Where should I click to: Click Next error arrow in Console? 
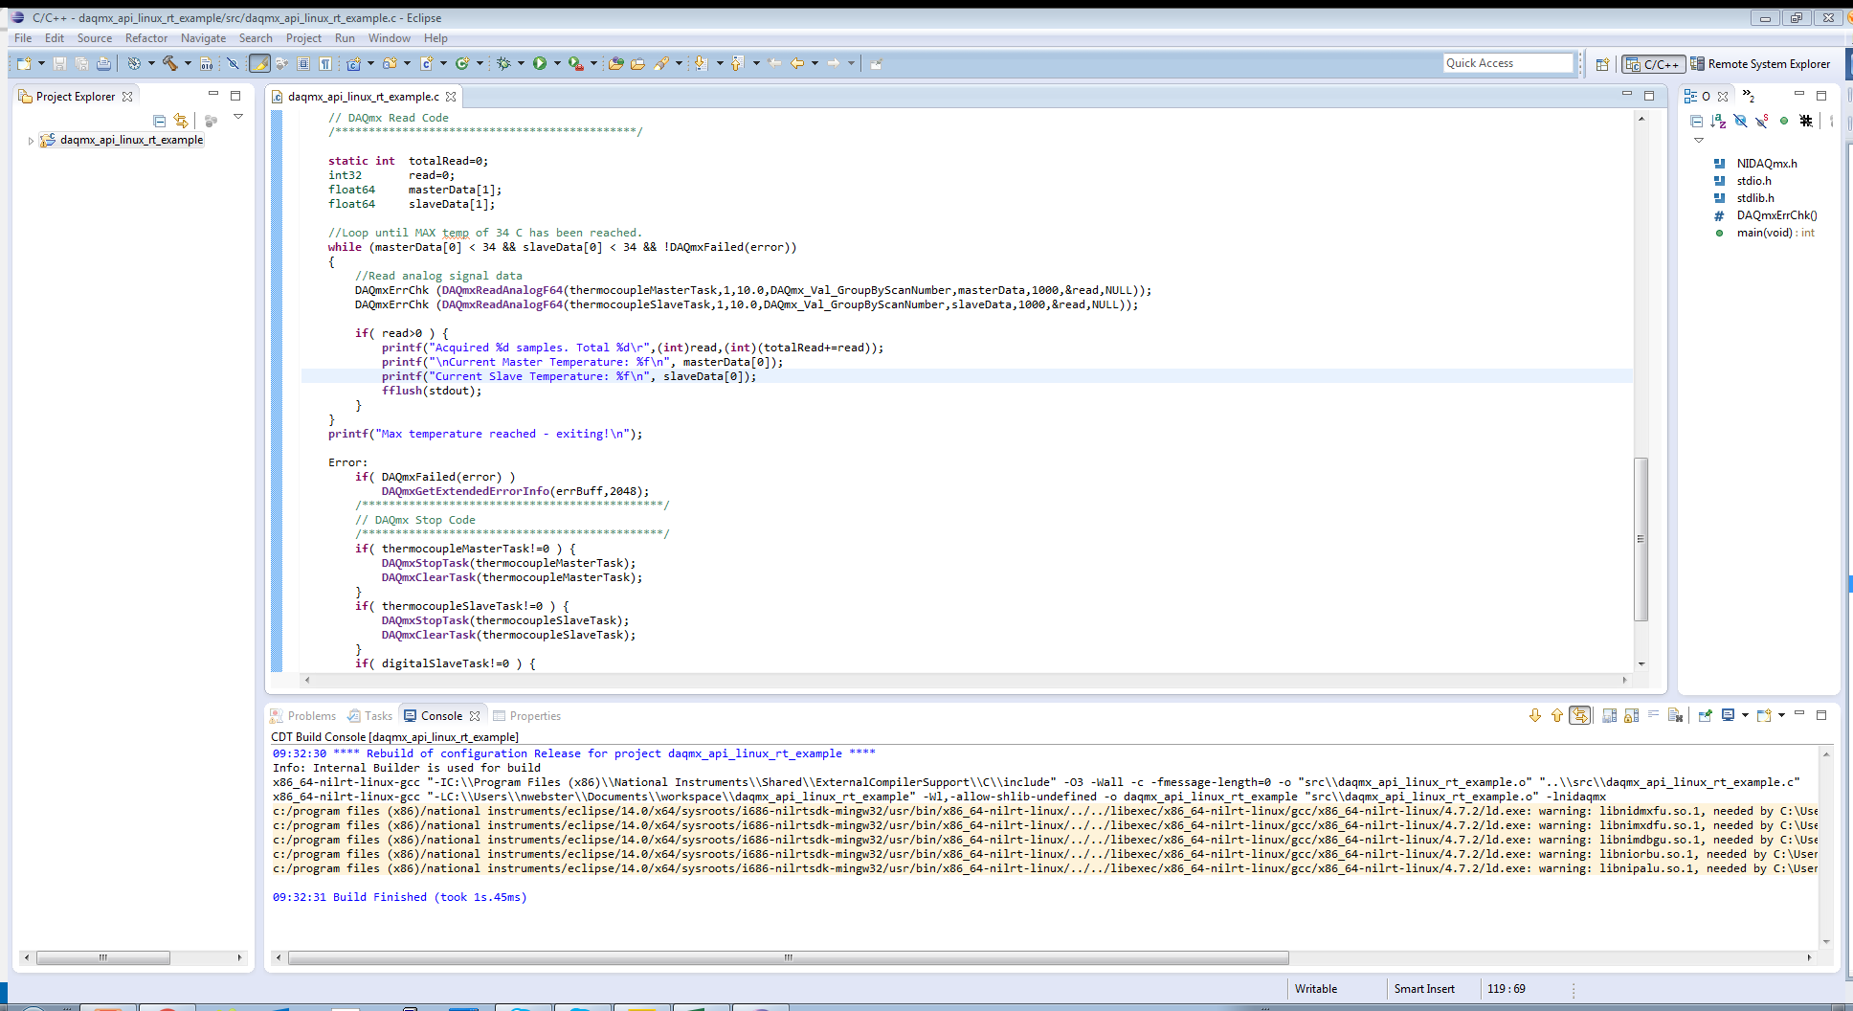tap(1535, 715)
